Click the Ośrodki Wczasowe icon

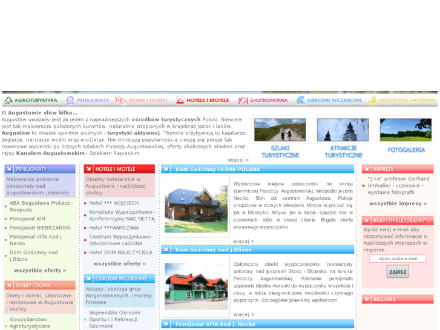pyautogui.click(x=301, y=100)
